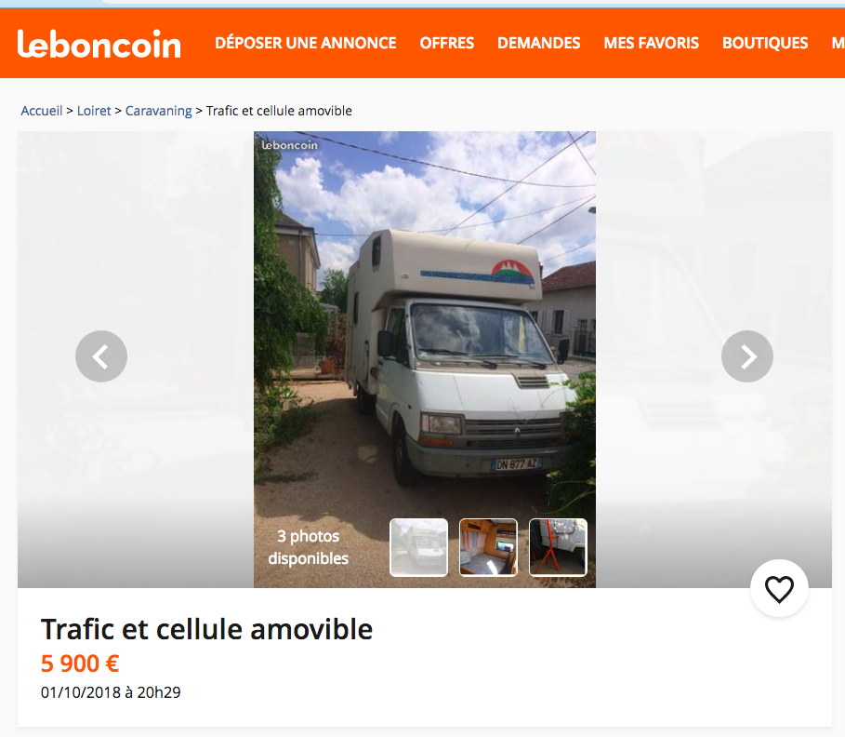The width and height of the screenshot is (845, 737).
Task: Click the listing title Trafic et cellule amovible
Action: pyautogui.click(x=207, y=629)
